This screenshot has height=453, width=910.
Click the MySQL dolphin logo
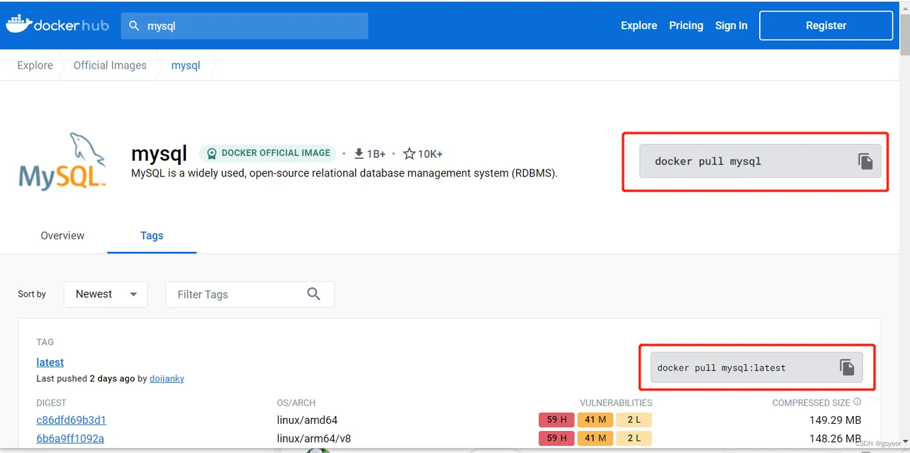pos(62,161)
